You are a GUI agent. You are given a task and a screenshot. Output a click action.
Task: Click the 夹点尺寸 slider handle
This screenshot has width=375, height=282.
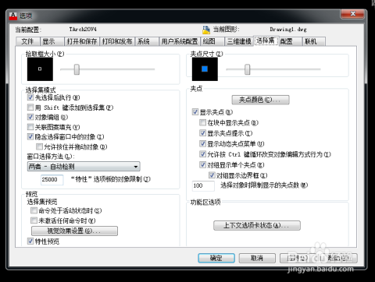[x=248, y=69]
